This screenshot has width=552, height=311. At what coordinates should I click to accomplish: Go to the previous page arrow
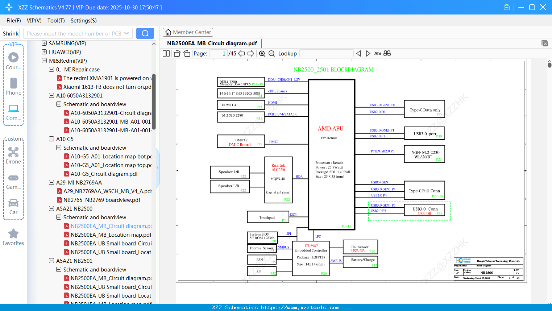241,53
